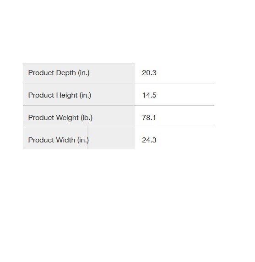255x262 pixels.
Task: Click the (in.) unit beside Width
Action: 83,140
